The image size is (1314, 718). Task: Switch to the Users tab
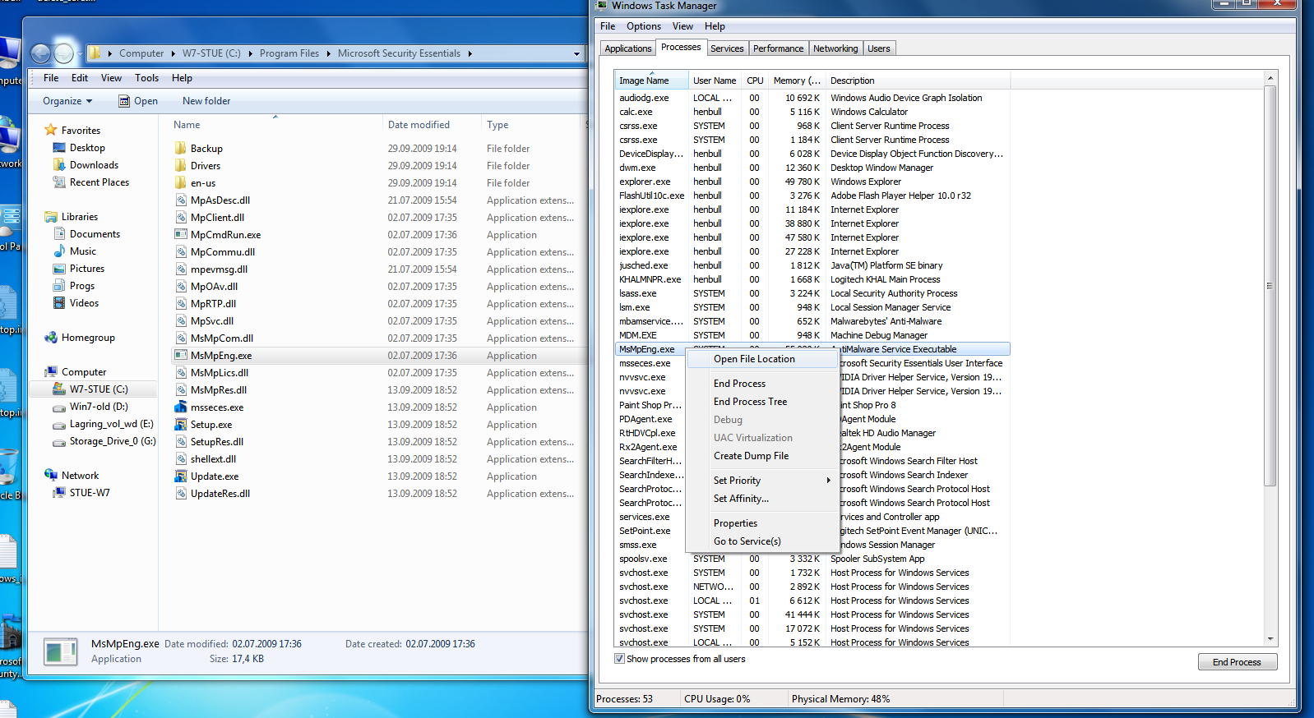coord(879,48)
